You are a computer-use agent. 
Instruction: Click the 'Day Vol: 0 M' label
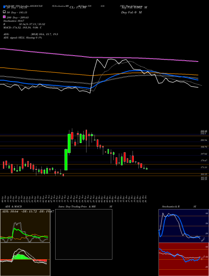pos(132,12)
